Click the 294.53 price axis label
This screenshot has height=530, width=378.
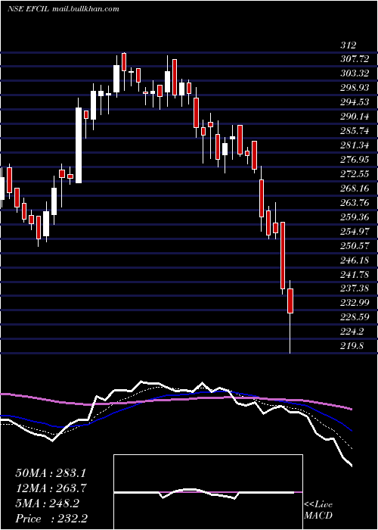(x=355, y=102)
